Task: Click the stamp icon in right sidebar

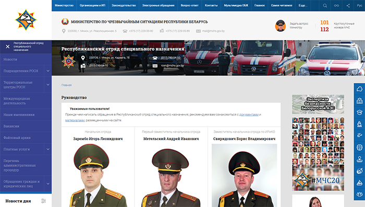Action: coord(359,159)
